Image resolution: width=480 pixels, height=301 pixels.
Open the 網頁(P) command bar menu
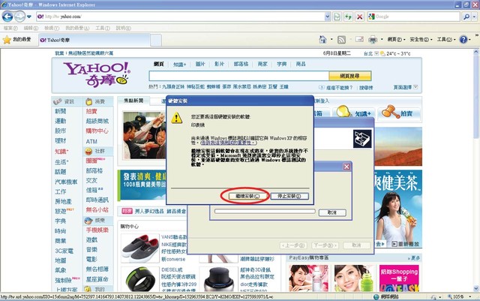pos(397,40)
